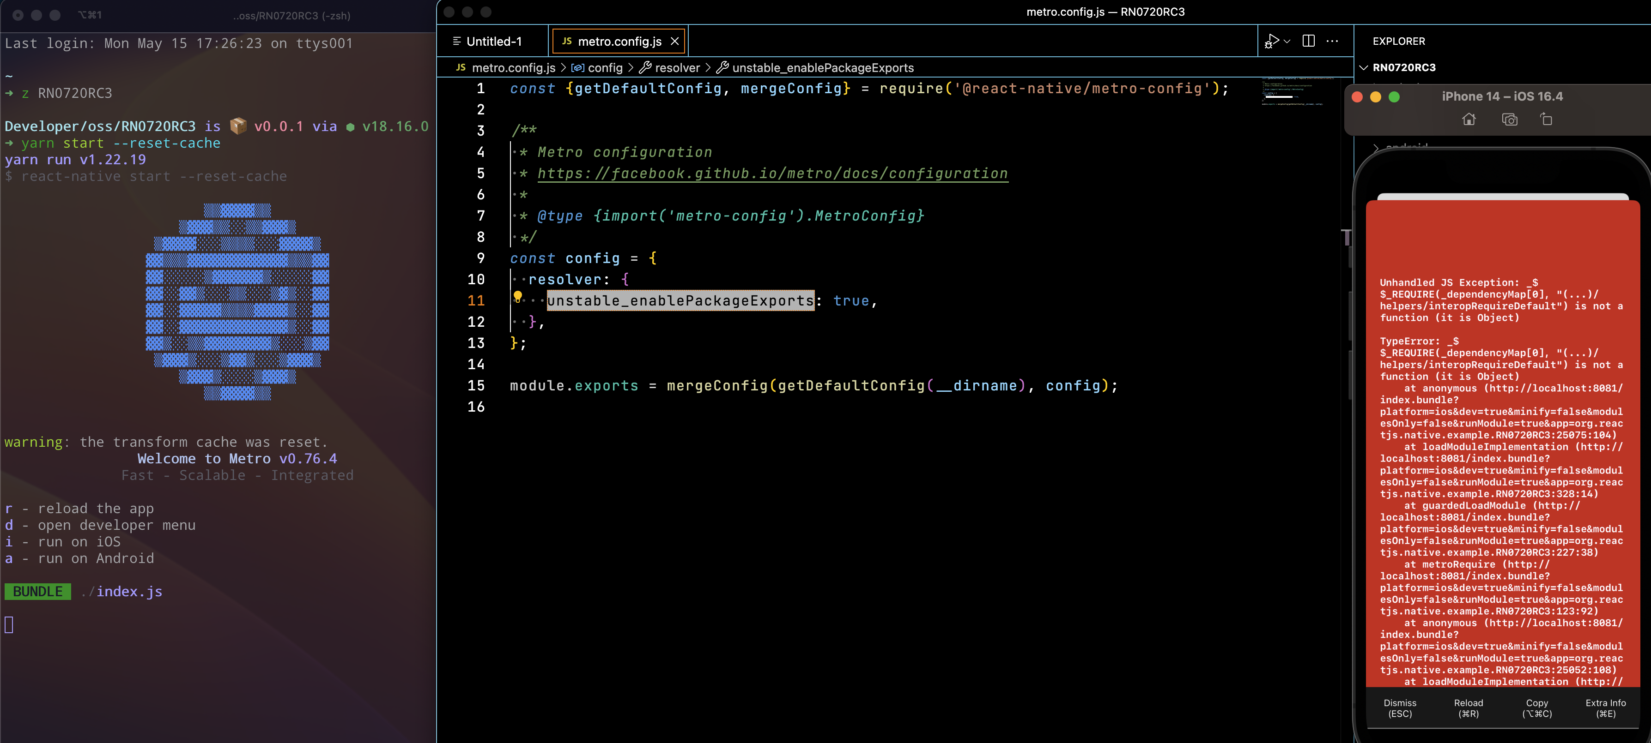Switch to the Untitled-1 tab
1651x743 pixels.
(492, 40)
